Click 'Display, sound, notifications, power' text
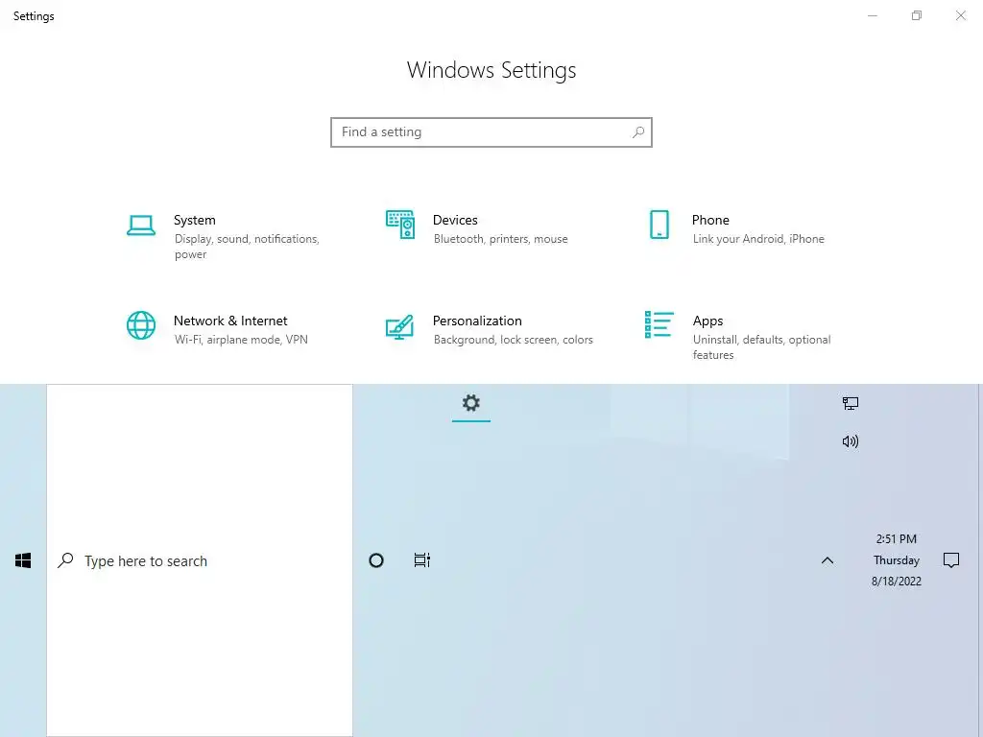Image resolution: width=983 pixels, height=737 pixels. [247, 247]
